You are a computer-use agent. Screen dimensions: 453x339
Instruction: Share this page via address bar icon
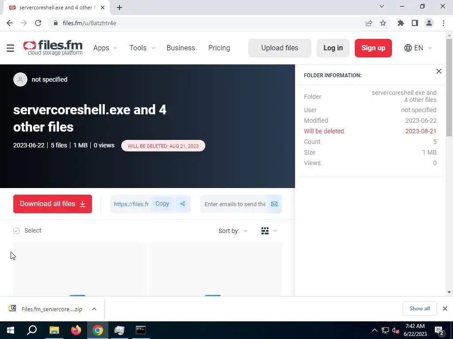[369, 23]
